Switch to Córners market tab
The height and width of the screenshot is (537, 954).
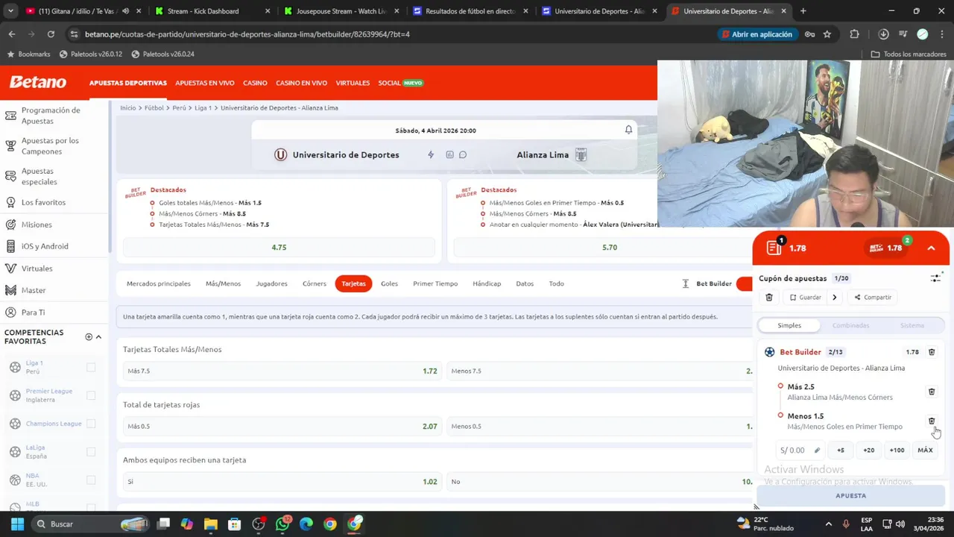pos(315,283)
